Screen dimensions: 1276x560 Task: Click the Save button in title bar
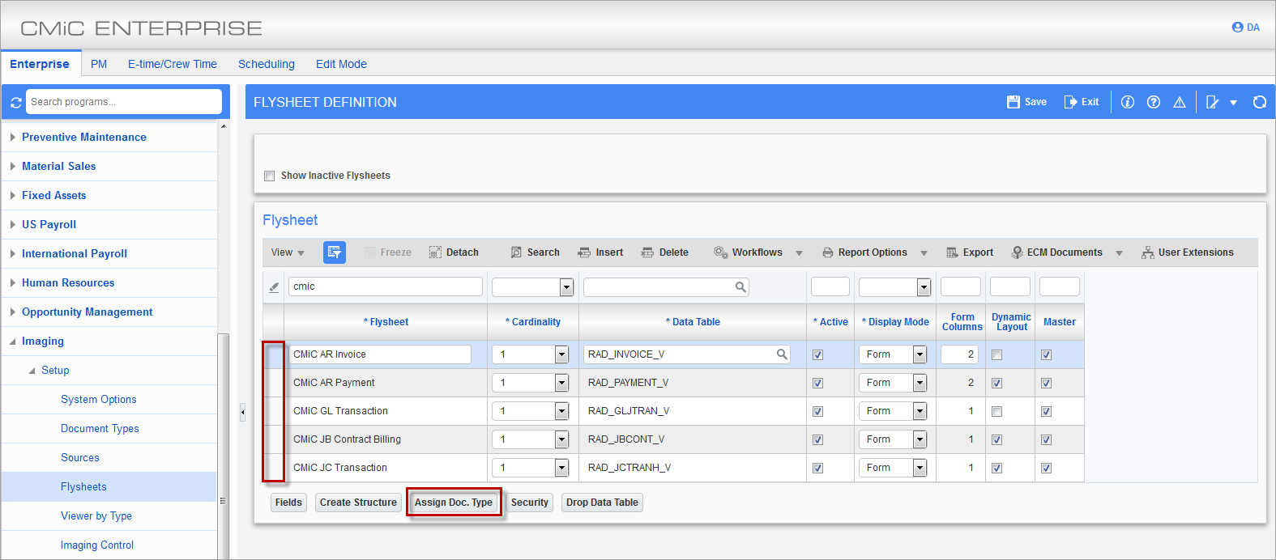[x=1026, y=102]
